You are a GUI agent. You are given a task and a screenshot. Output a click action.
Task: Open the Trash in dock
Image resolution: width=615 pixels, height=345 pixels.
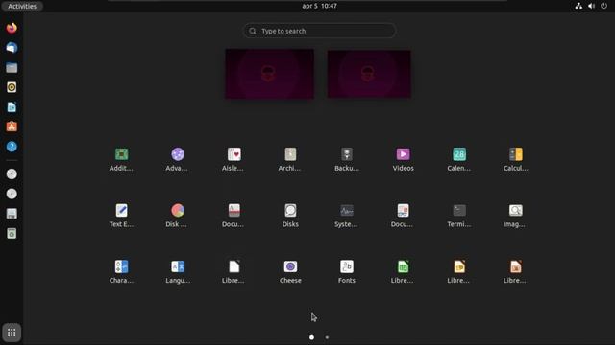12,234
